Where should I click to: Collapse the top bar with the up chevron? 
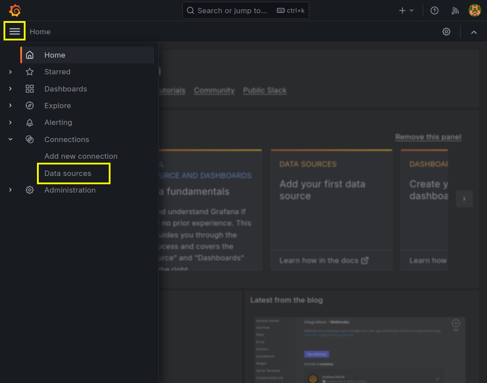coord(474,32)
